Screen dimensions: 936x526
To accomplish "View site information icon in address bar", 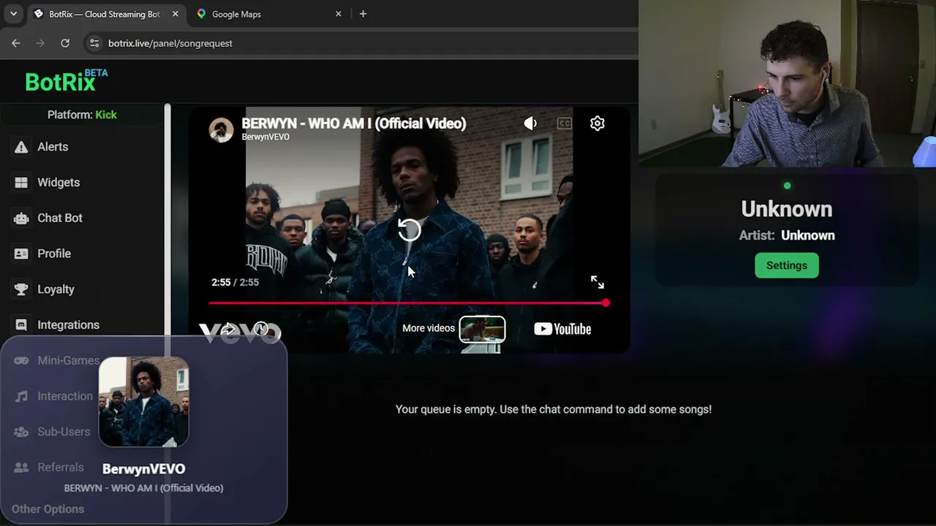I will (94, 43).
